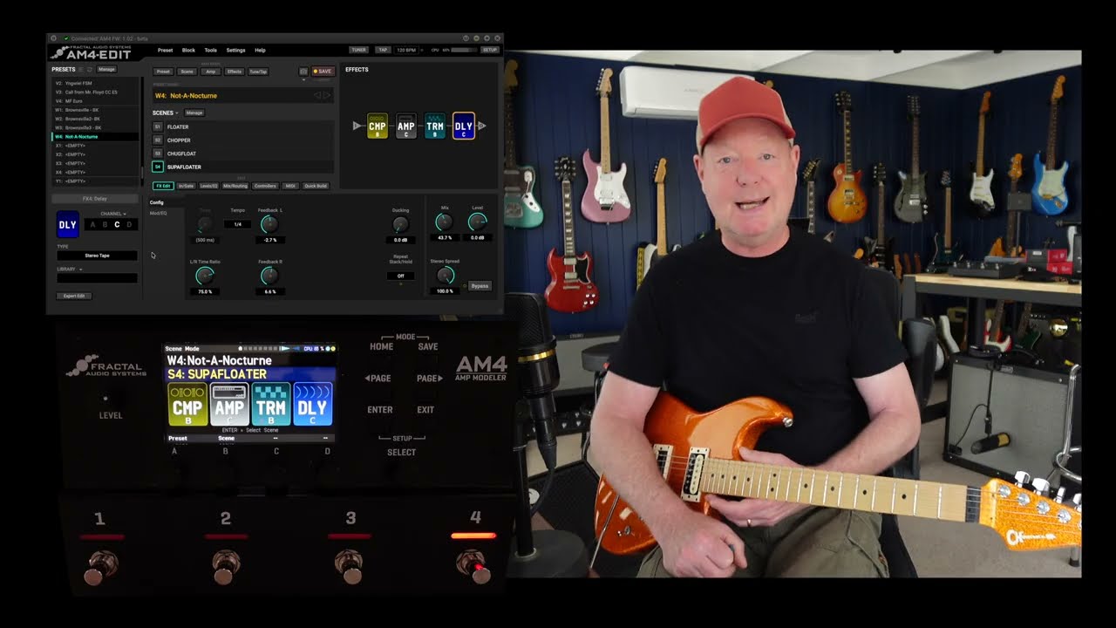The width and height of the screenshot is (1116, 628).
Task: Select the TRM tremolo block in Effects chain
Action: tap(435, 126)
